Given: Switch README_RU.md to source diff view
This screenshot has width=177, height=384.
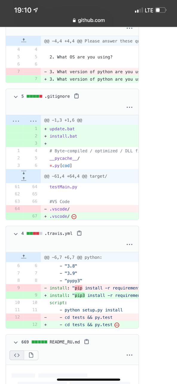Looking at the screenshot, I should click(x=17, y=355).
